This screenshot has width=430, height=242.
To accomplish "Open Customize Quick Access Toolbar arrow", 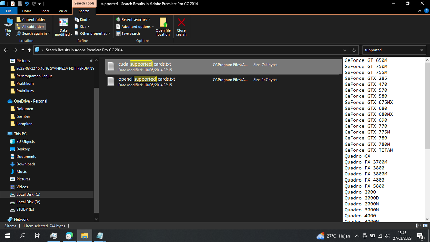I will 39,4.
